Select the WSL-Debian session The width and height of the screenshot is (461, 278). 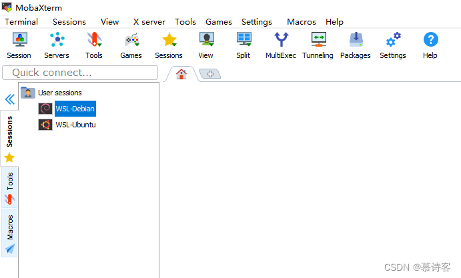75,109
